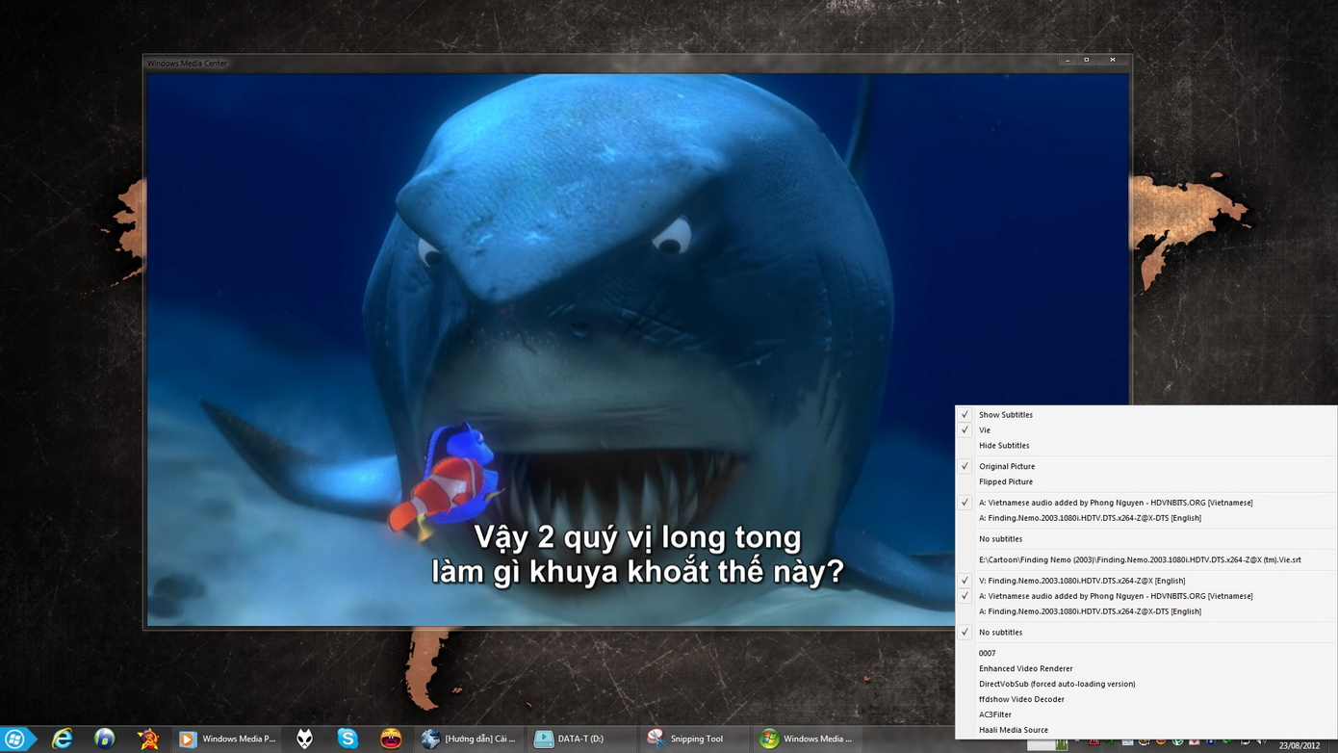
Task: Select Show Subtitles checked entry
Action: coord(1145,414)
